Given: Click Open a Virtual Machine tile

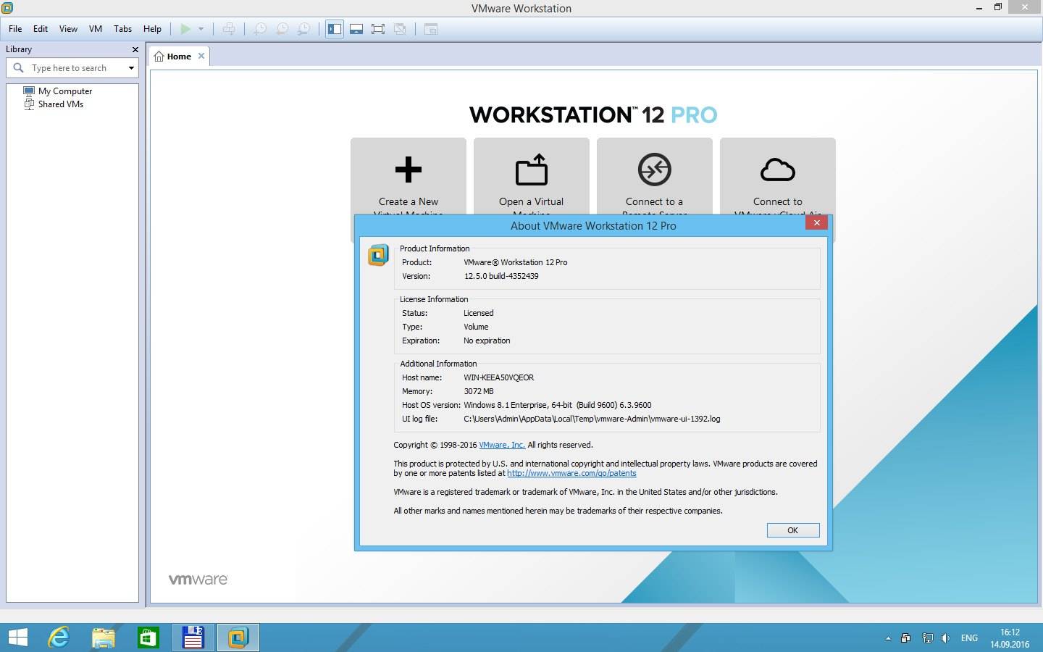Looking at the screenshot, I should coord(532,177).
